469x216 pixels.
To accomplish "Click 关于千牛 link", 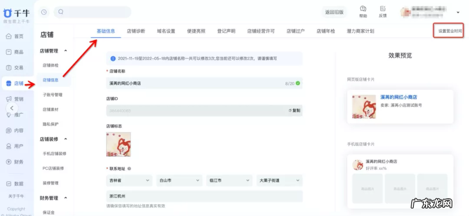I will (x=16, y=196).
